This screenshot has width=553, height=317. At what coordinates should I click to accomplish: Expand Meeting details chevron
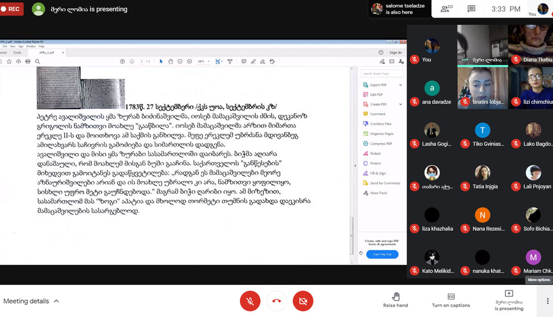56,301
